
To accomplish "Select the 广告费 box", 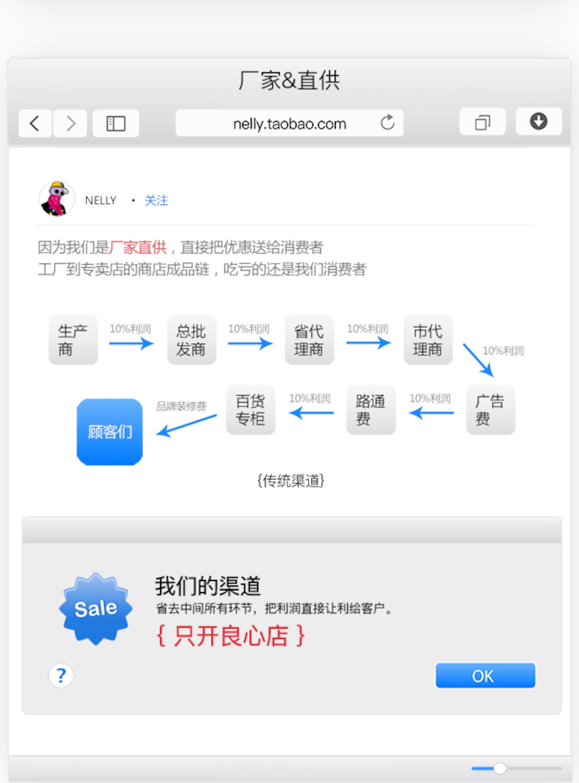I will [491, 410].
